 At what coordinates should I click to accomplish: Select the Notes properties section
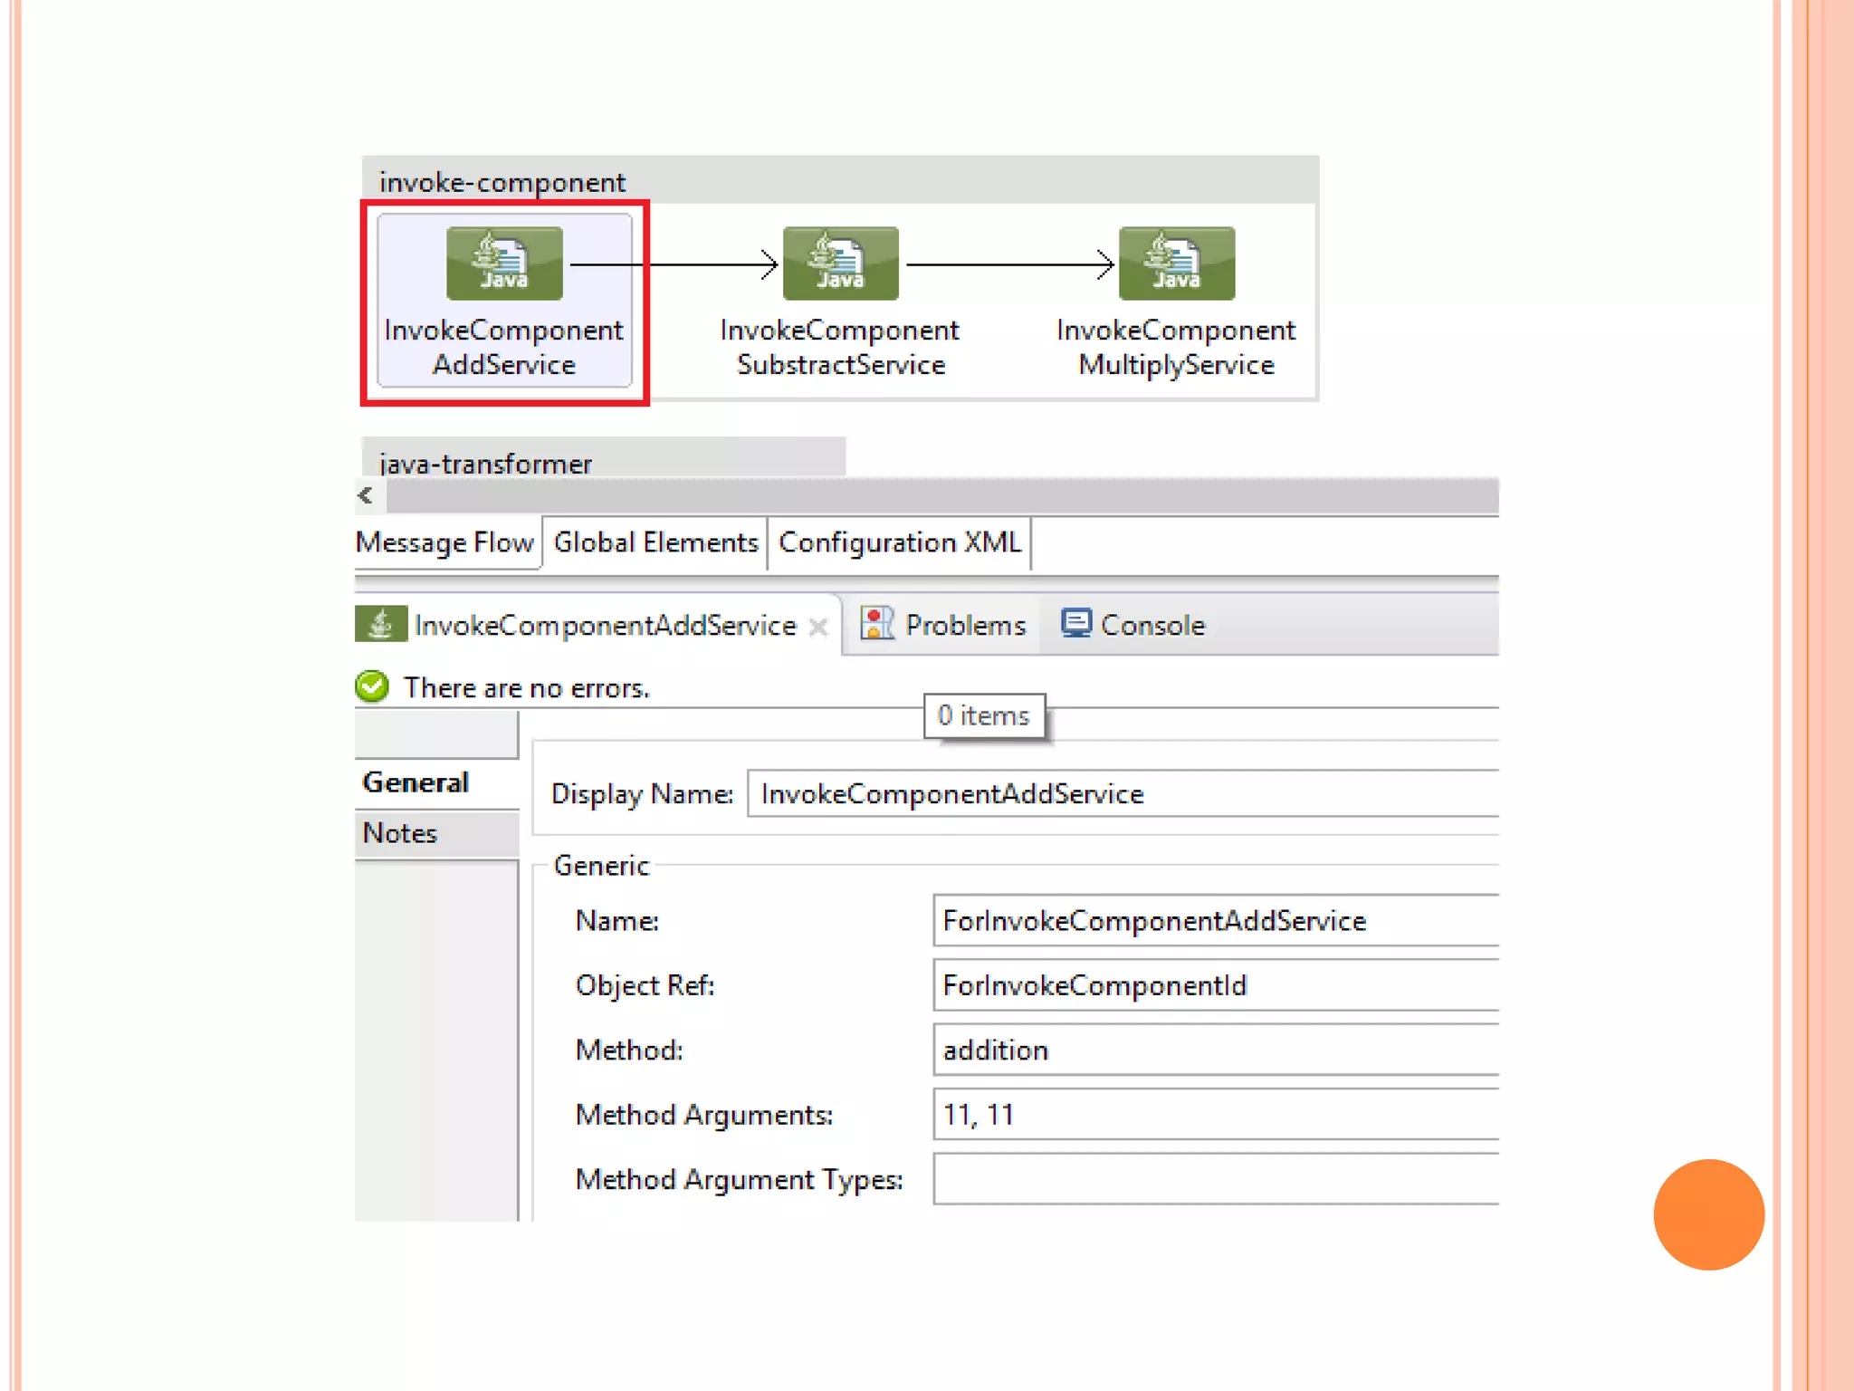click(x=400, y=833)
